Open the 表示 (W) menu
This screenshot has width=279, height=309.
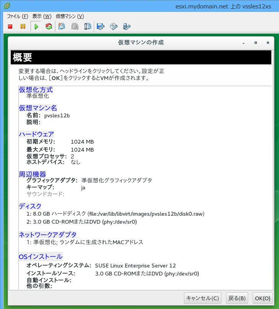pos(42,16)
